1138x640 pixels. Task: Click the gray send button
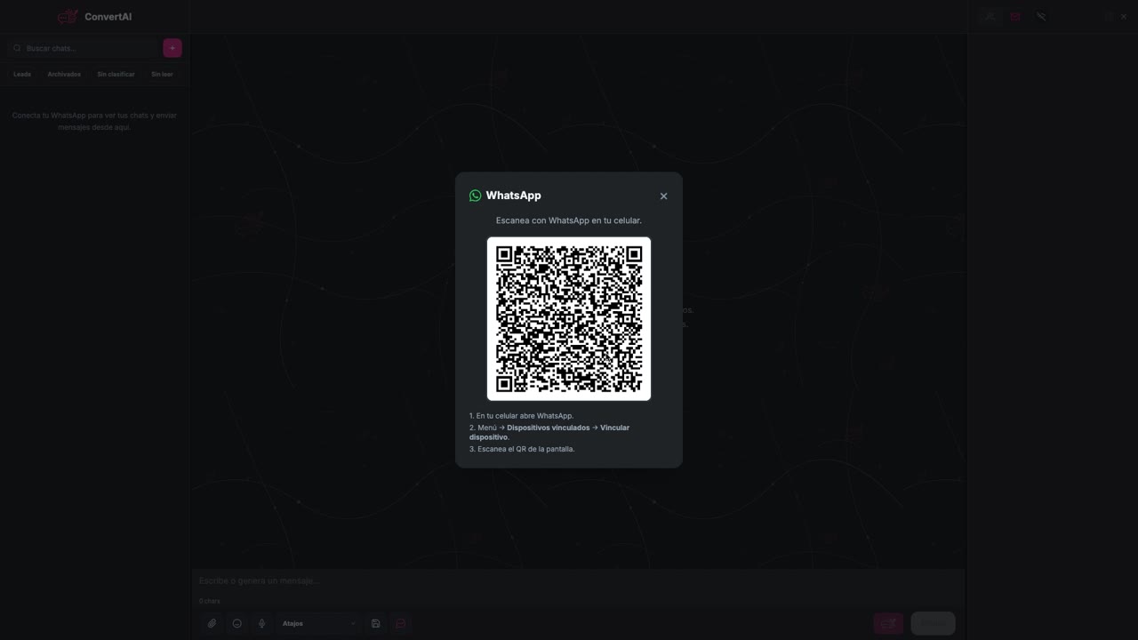click(x=933, y=623)
